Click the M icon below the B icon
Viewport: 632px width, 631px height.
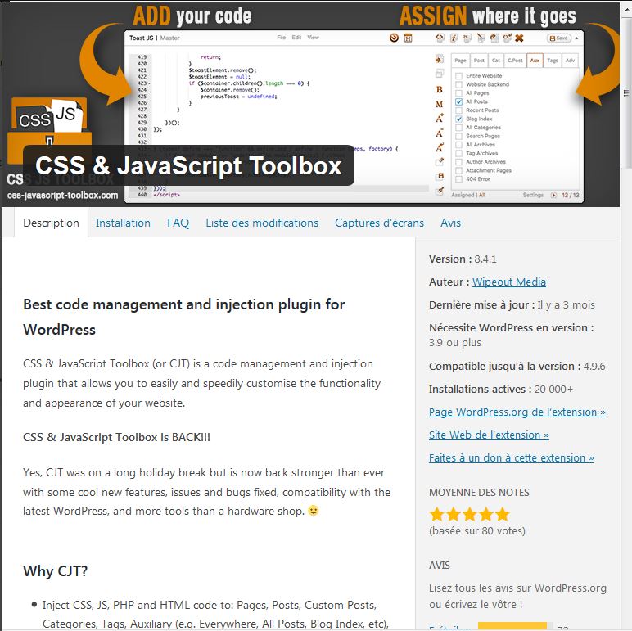click(x=440, y=104)
